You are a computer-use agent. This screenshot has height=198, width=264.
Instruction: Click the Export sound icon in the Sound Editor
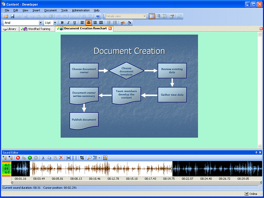pos(11,158)
